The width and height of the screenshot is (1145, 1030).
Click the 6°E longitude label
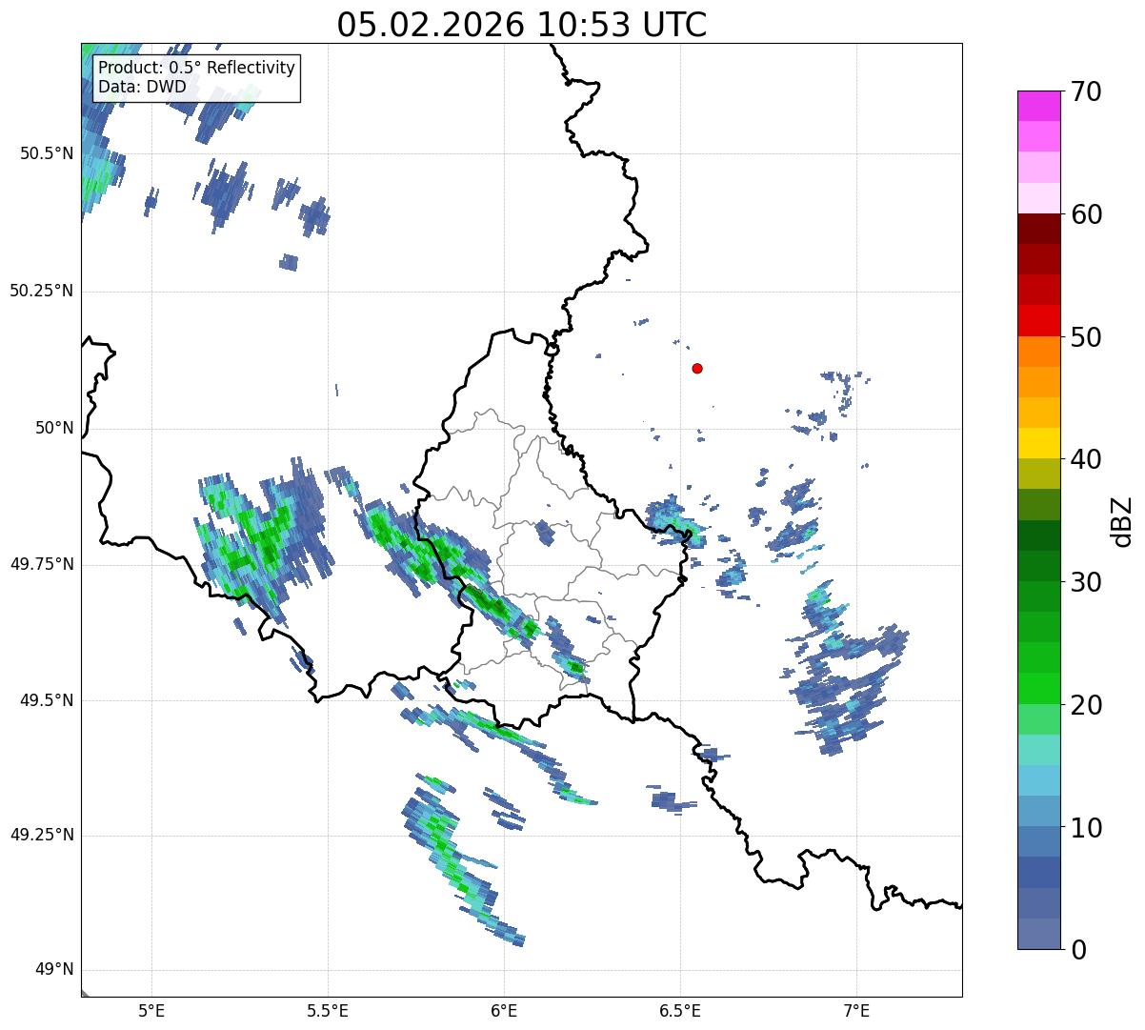click(x=504, y=1010)
